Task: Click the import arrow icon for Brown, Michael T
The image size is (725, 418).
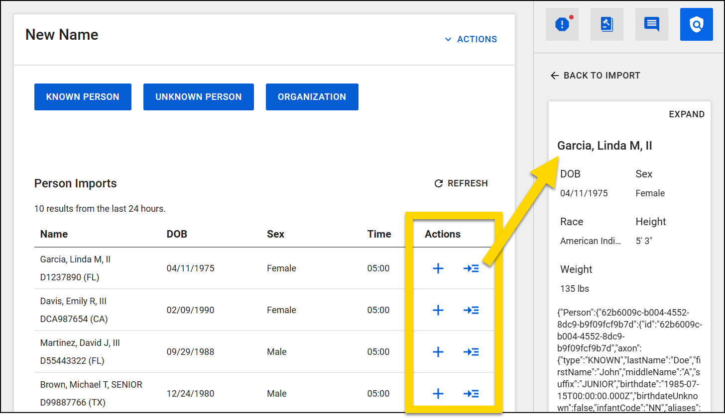Action: point(471,394)
